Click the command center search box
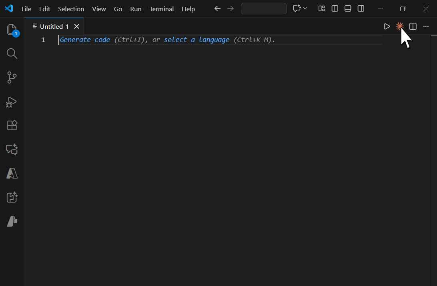 [263, 9]
